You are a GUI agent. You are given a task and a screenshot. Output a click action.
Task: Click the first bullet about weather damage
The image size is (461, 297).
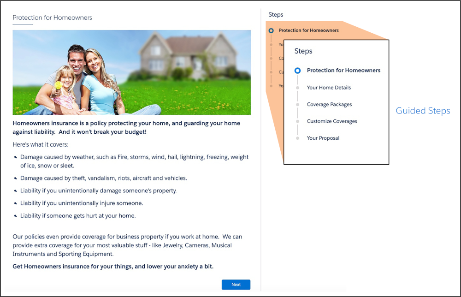[134, 160]
